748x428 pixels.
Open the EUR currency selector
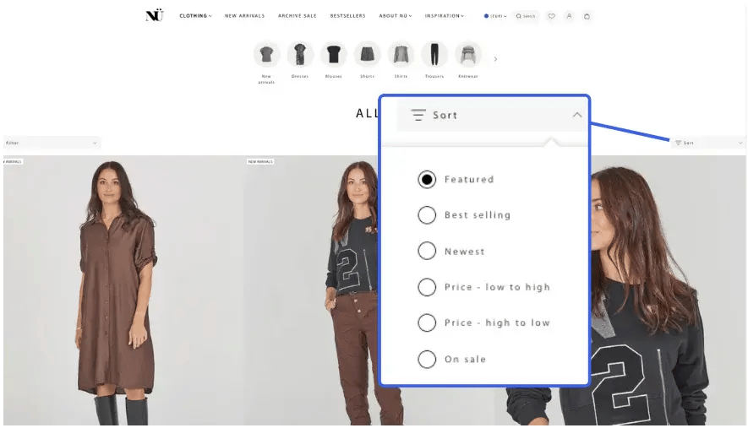pyautogui.click(x=495, y=16)
